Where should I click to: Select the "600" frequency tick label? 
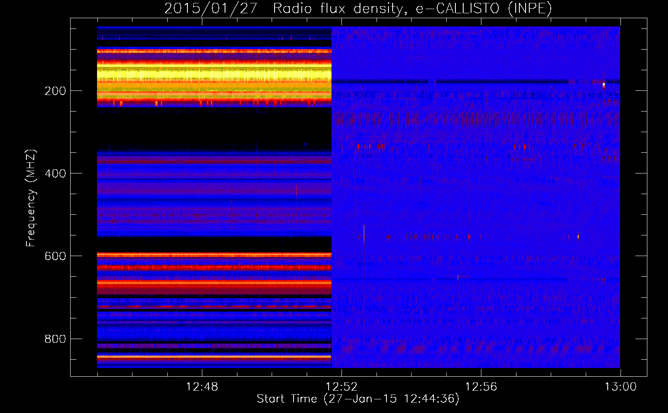(55, 256)
